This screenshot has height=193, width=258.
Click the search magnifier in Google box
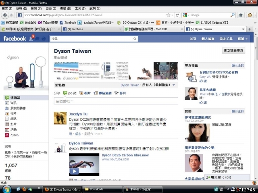(x=233, y=15)
